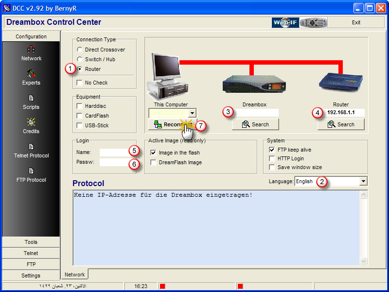The width and height of the screenshot is (389, 292).
Task: Tick the Harddisc equipment checkbox
Action: 80,106
